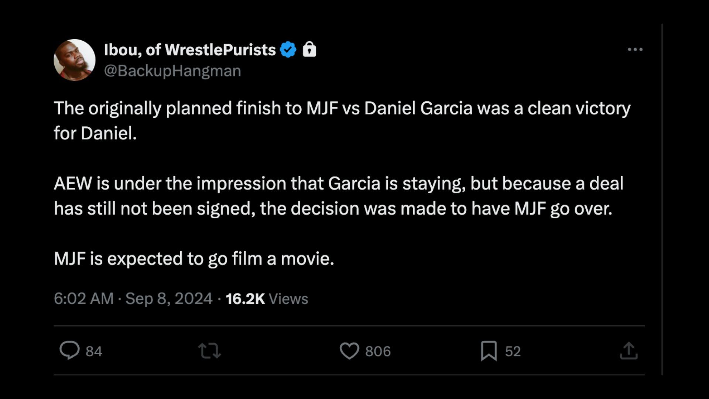Click the 52 bookmarks count
This screenshot has height=399, width=709.
pos(513,351)
